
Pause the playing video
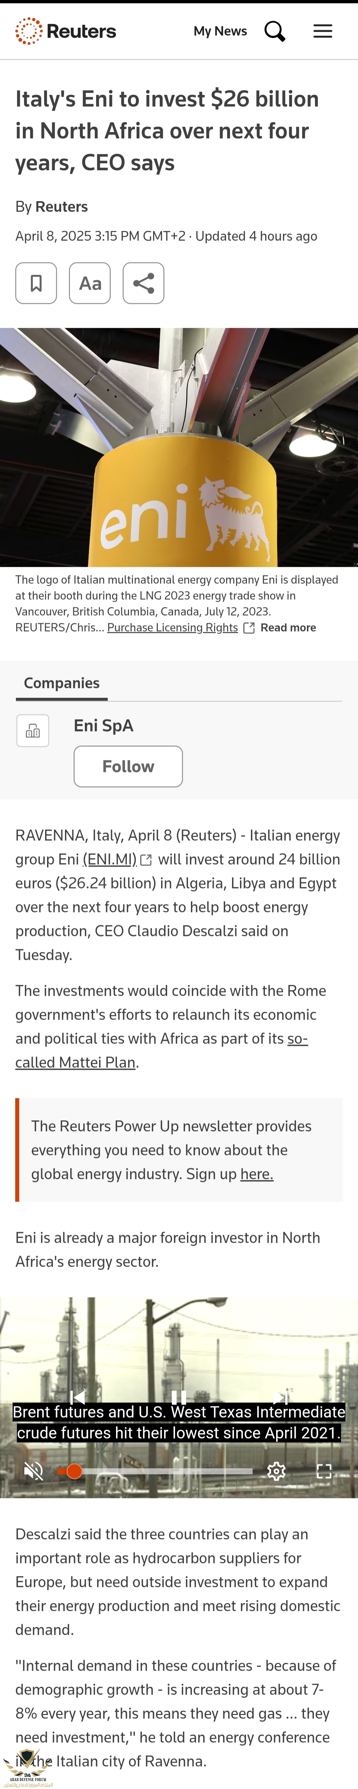coord(178,1397)
